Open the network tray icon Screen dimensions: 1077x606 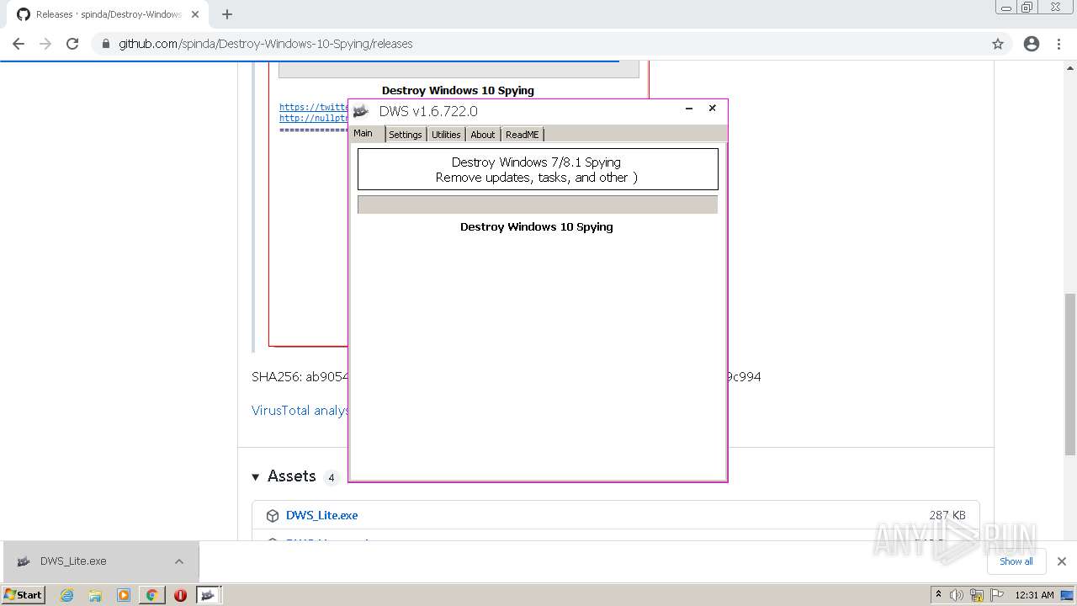[x=977, y=595]
